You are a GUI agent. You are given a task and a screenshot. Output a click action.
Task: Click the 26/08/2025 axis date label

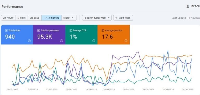click(x=109, y=89)
